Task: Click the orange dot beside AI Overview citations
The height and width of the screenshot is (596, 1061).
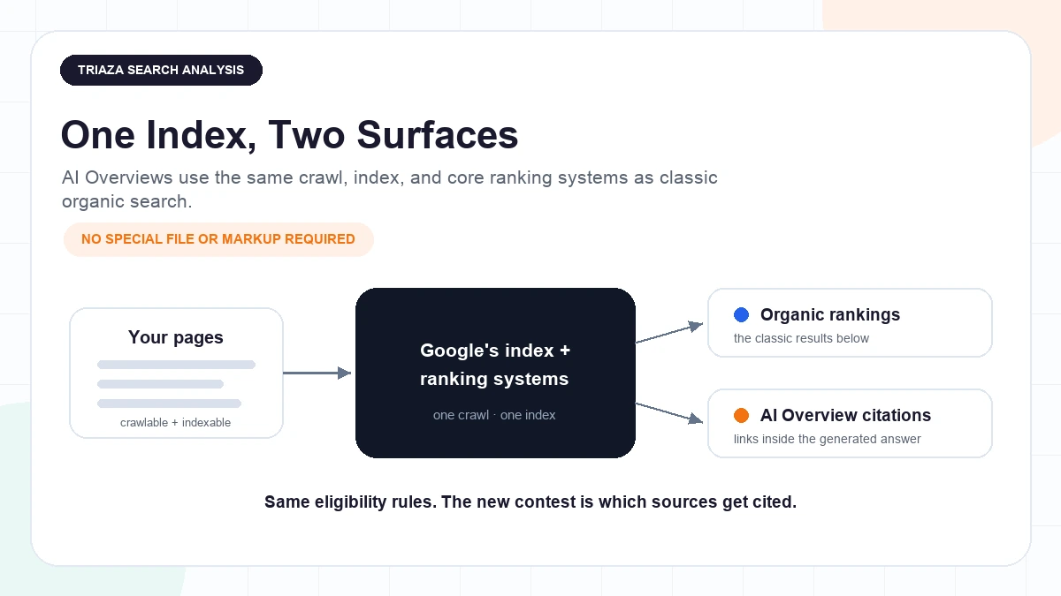Action: pyautogui.click(x=742, y=415)
